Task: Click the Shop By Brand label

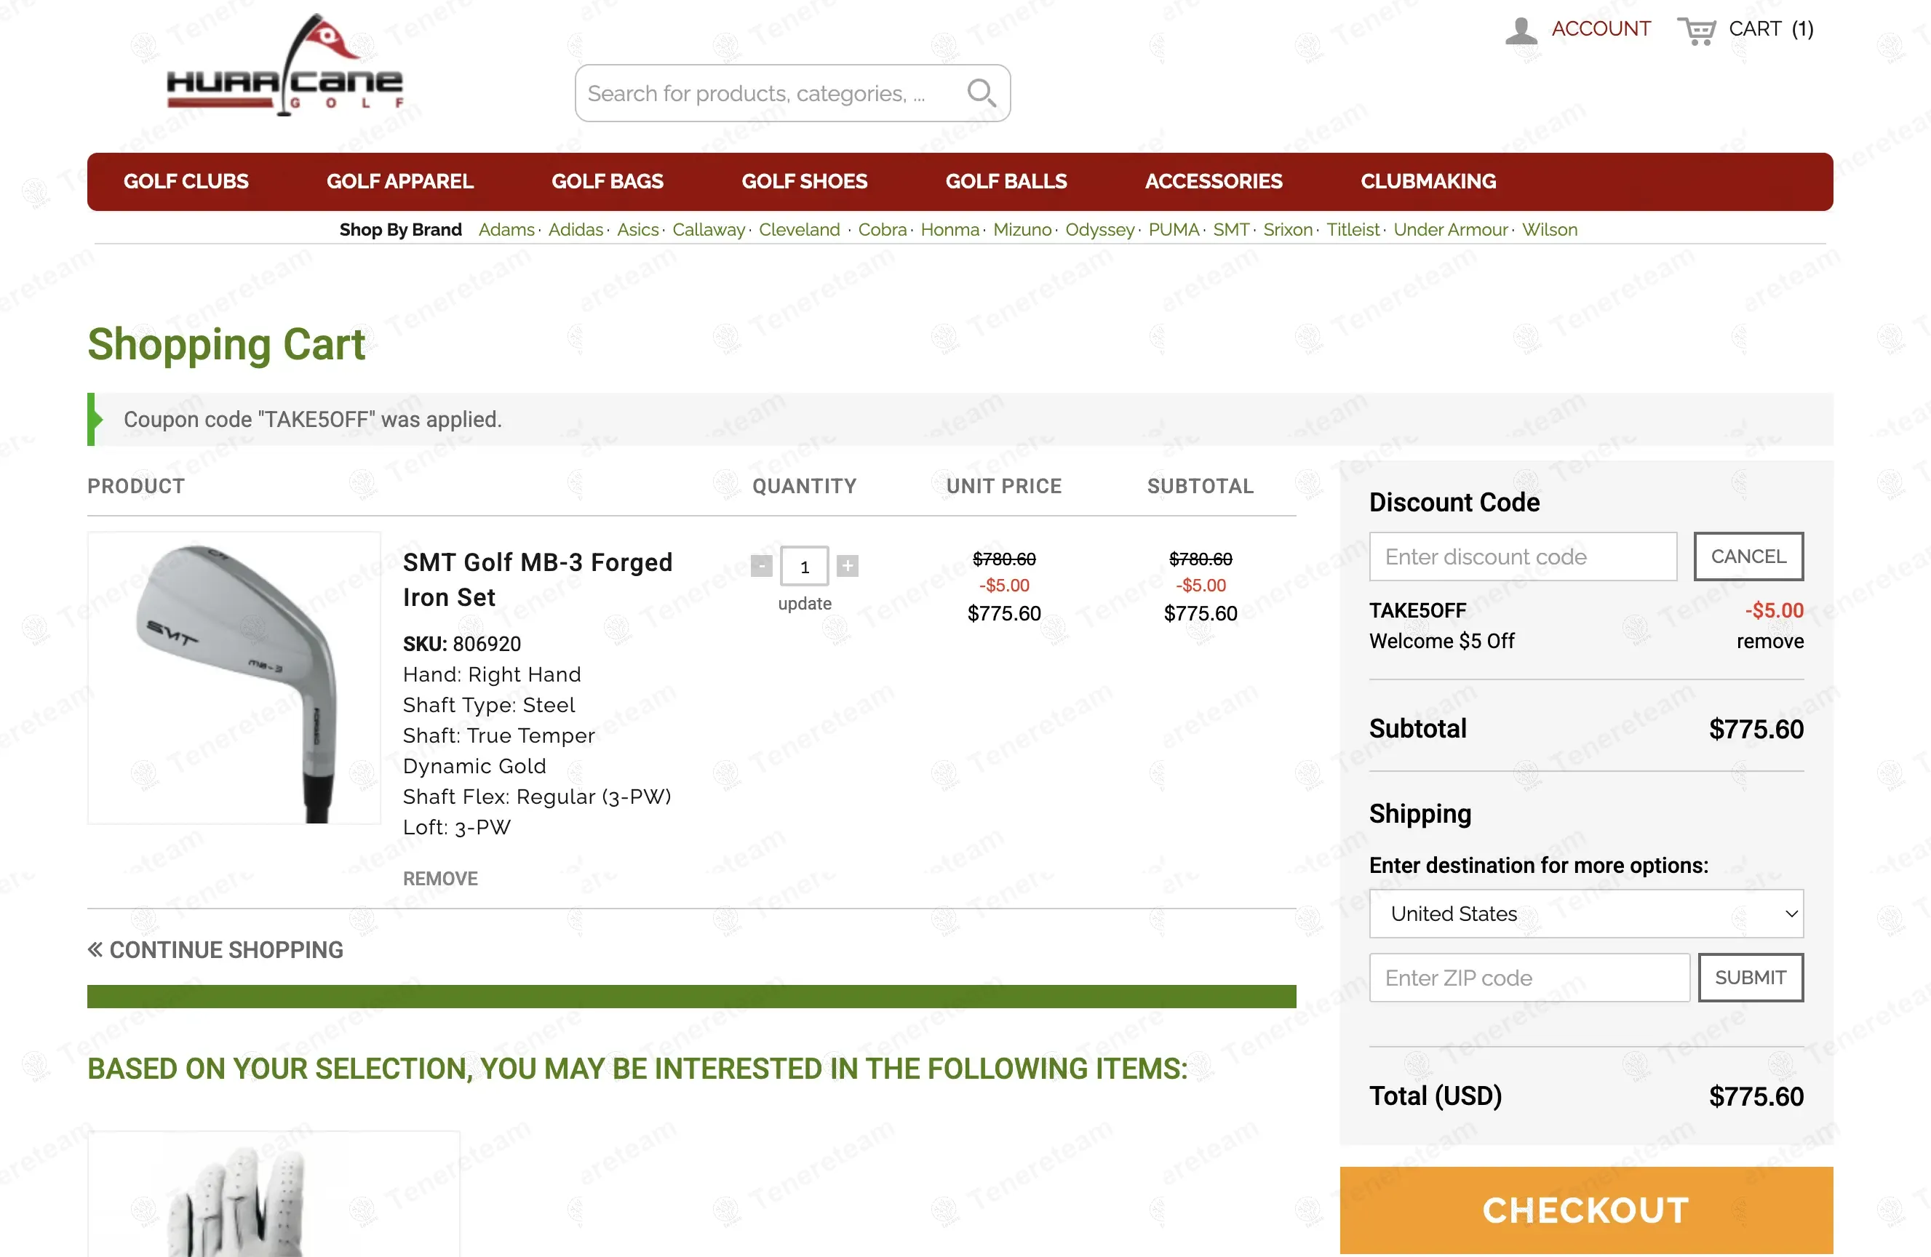Action: (x=400, y=229)
